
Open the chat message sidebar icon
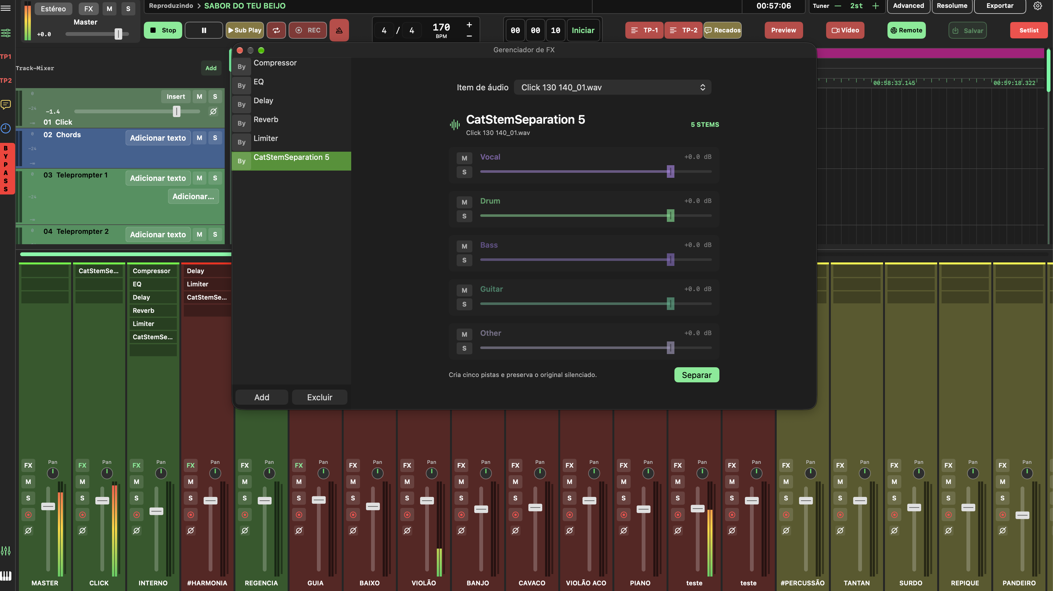coord(6,104)
